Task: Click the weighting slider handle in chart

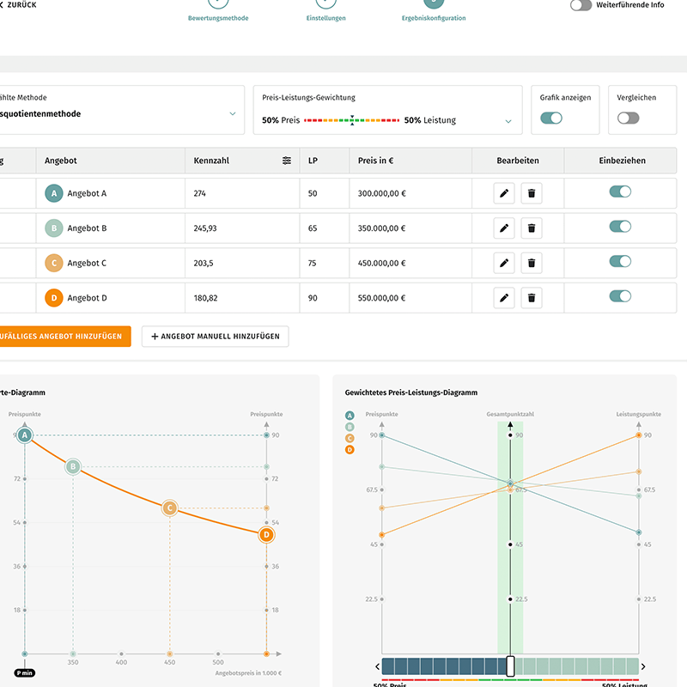Action: pos(510,666)
